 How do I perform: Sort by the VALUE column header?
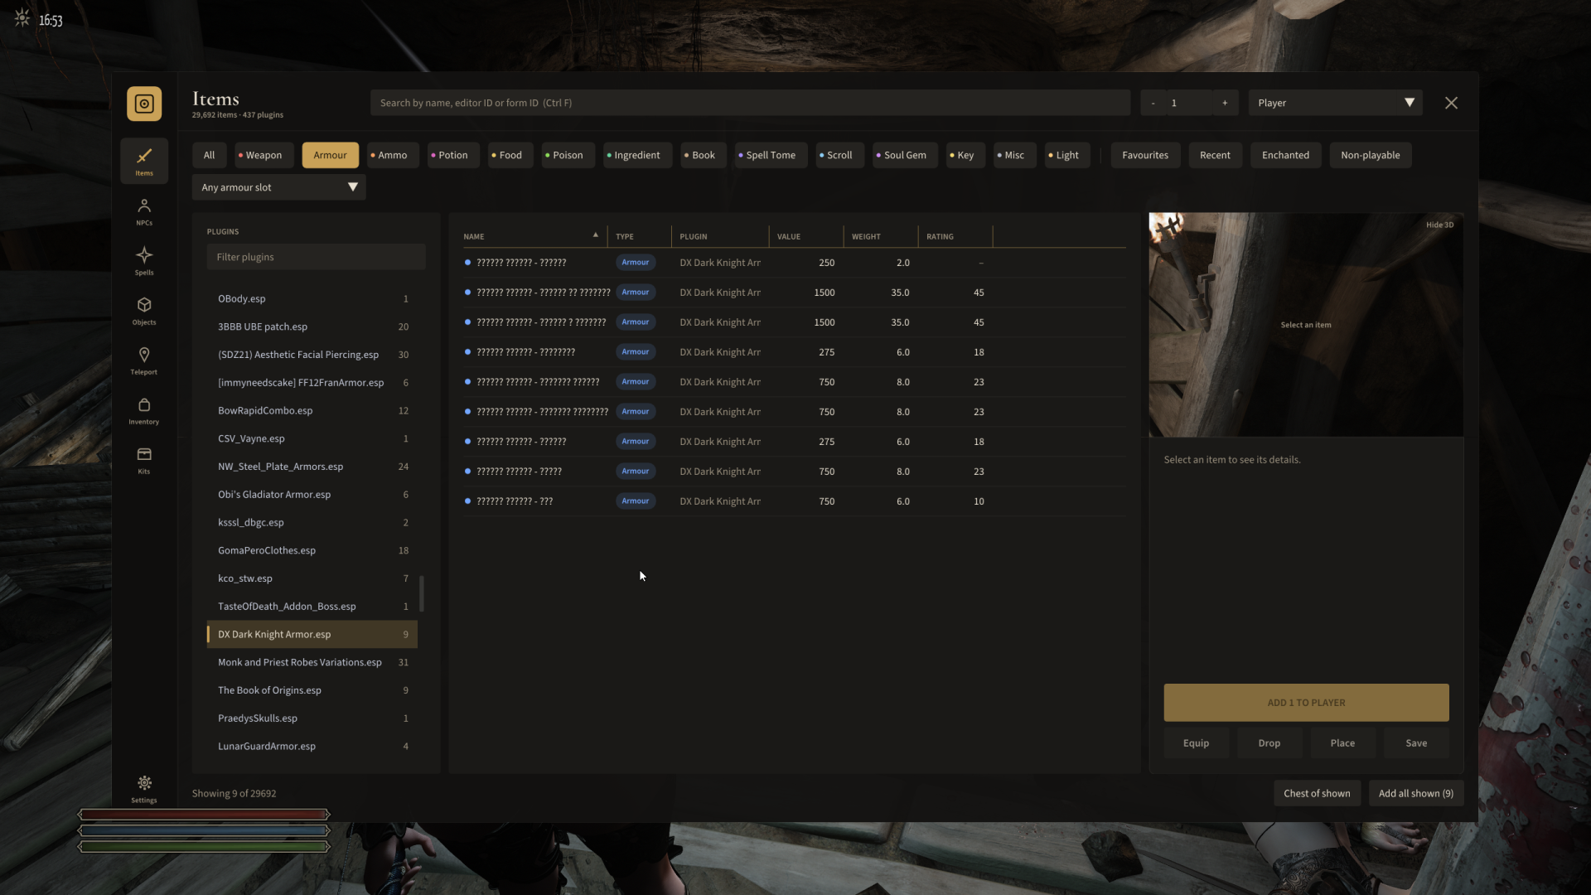coord(805,236)
